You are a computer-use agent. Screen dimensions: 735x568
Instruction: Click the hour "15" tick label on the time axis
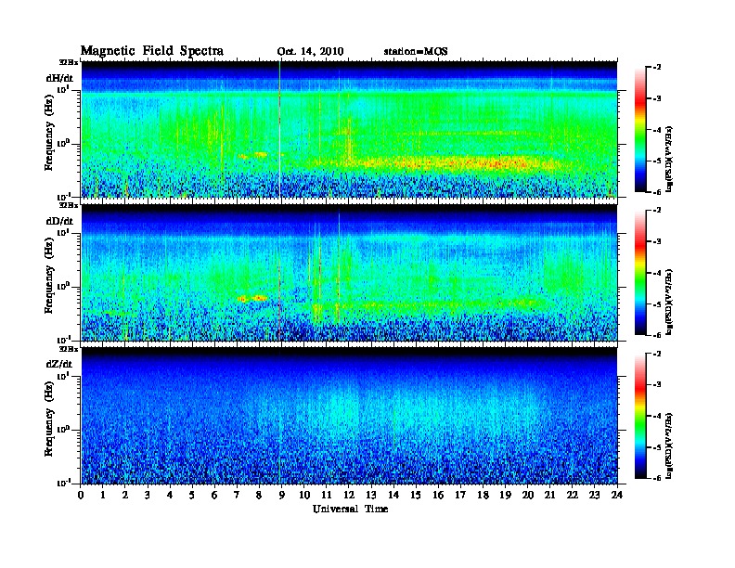(x=417, y=495)
